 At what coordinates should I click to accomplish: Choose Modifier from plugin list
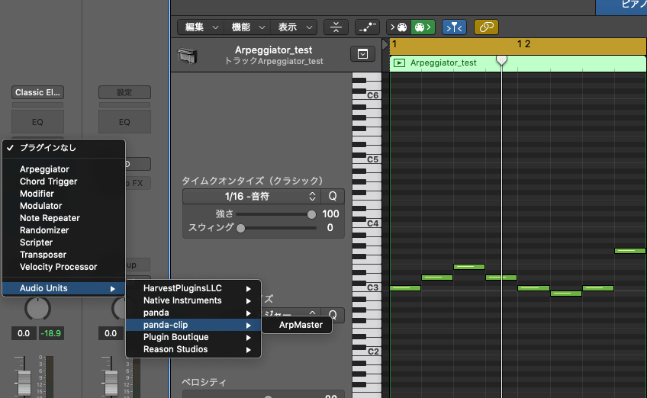[63, 194]
